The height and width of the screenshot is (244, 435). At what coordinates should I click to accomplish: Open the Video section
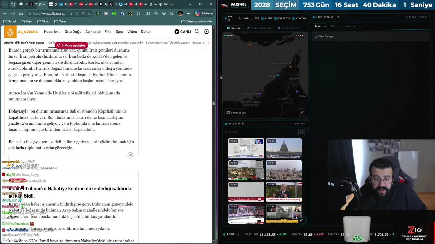pyautogui.click(x=132, y=32)
